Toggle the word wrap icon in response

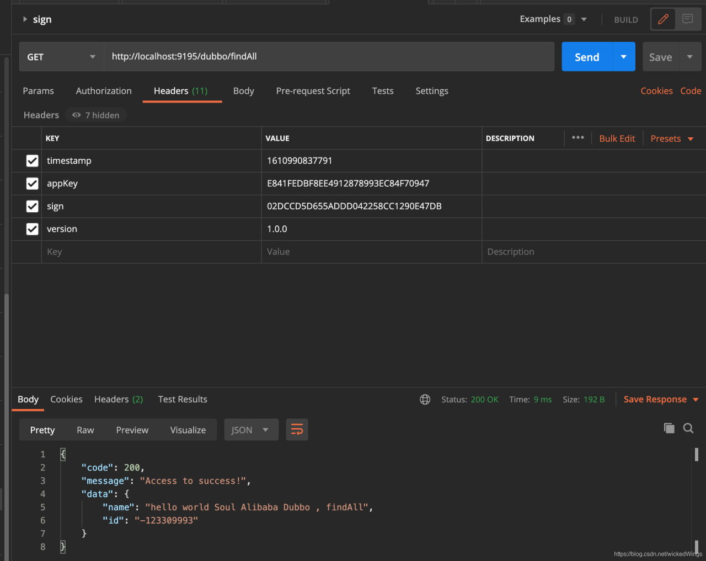click(x=297, y=430)
